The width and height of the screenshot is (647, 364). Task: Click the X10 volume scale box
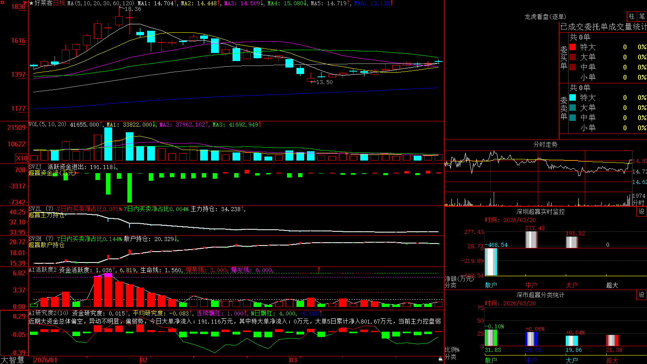click(21, 158)
